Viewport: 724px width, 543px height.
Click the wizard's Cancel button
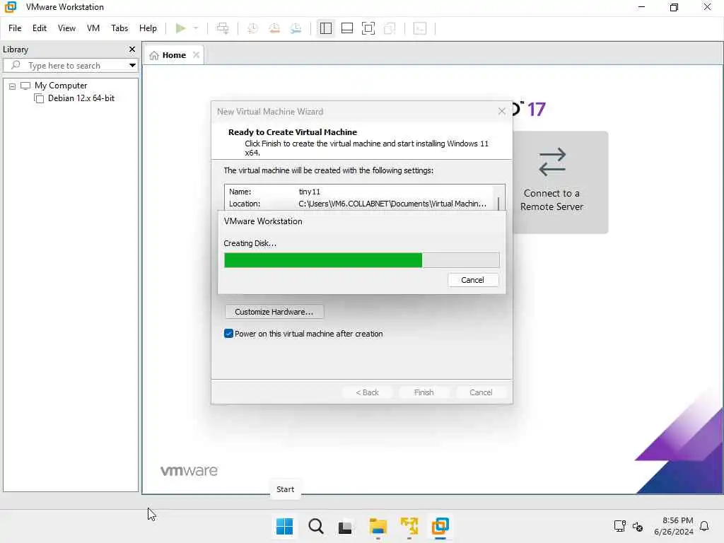pos(481,392)
